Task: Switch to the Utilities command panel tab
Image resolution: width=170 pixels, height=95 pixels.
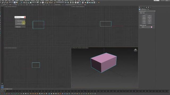Action: [x=151, y=7]
